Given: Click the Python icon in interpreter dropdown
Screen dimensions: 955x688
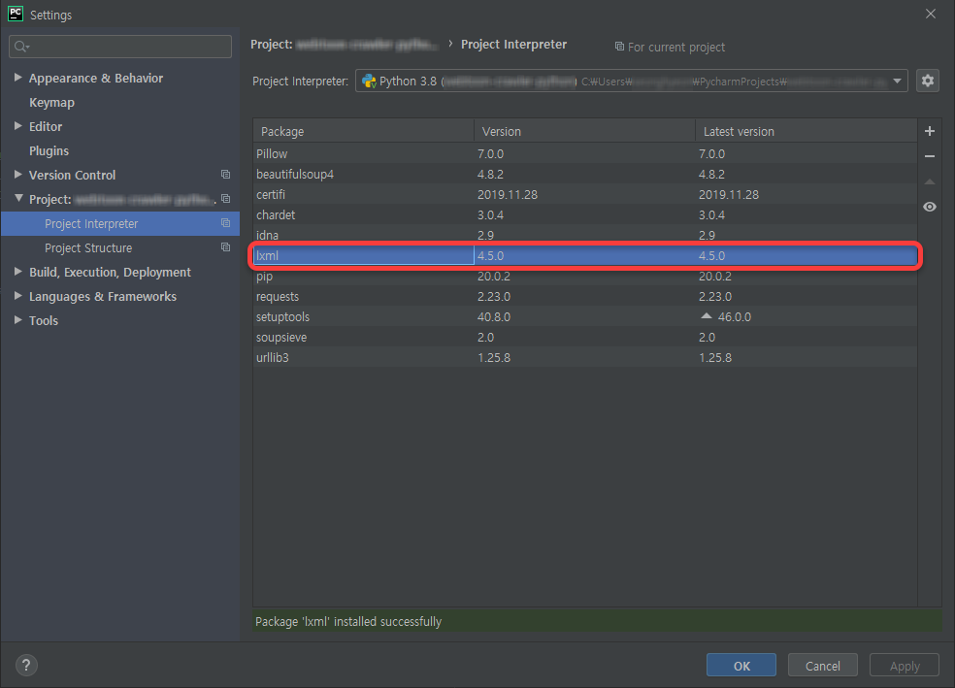Looking at the screenshot, I should point(369,81).
